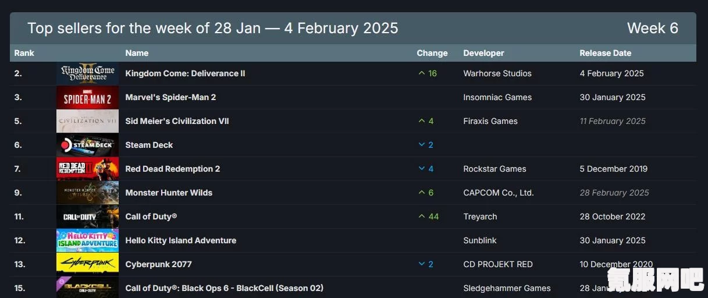Open Monster Hunter Wilds thumbnail

[x=87, y=193]
